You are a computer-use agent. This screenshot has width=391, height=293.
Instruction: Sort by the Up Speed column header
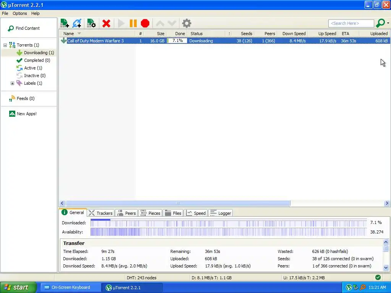323,34
